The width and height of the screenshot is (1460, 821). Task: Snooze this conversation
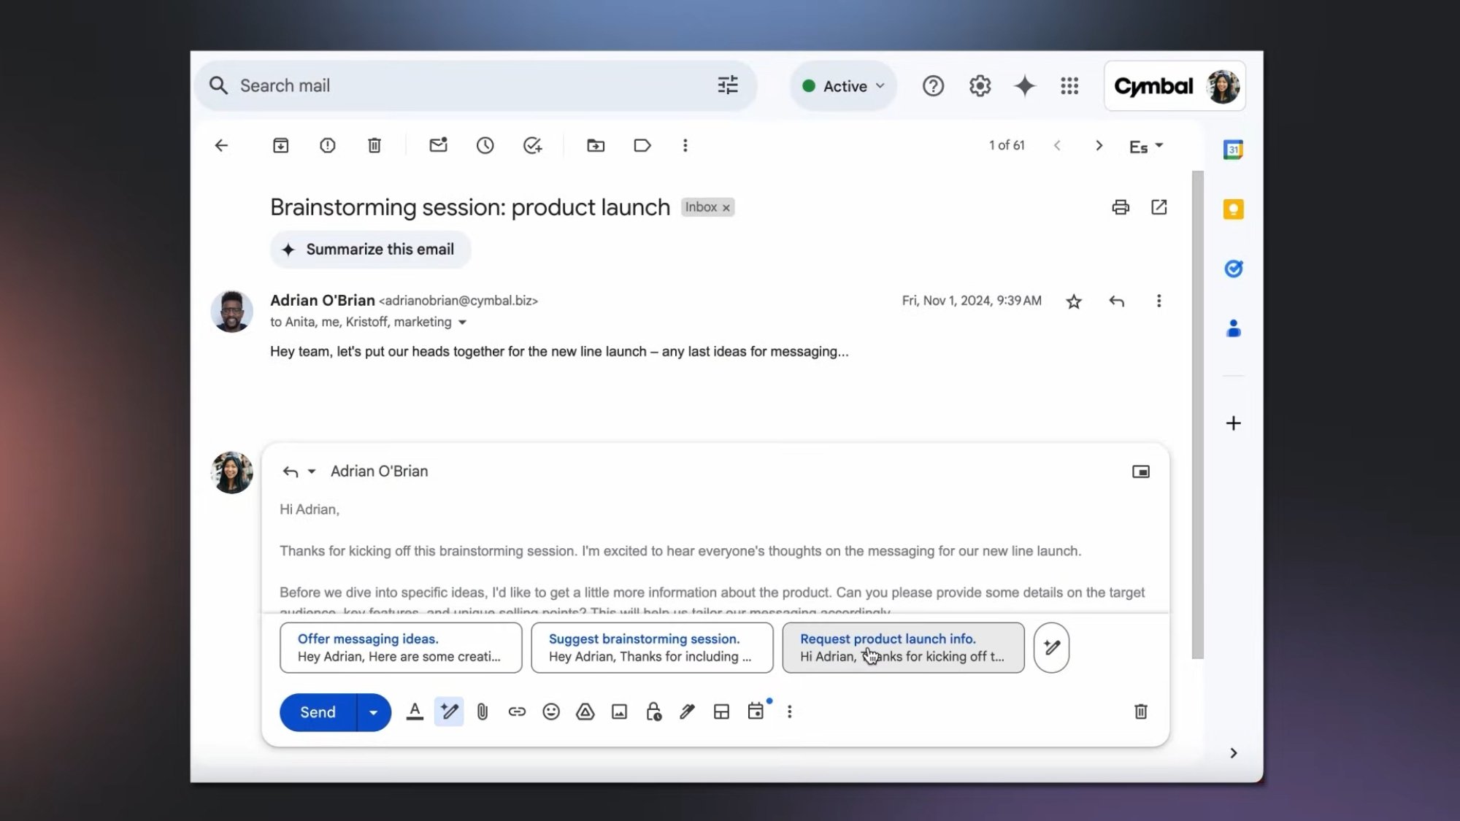[485, 145]
